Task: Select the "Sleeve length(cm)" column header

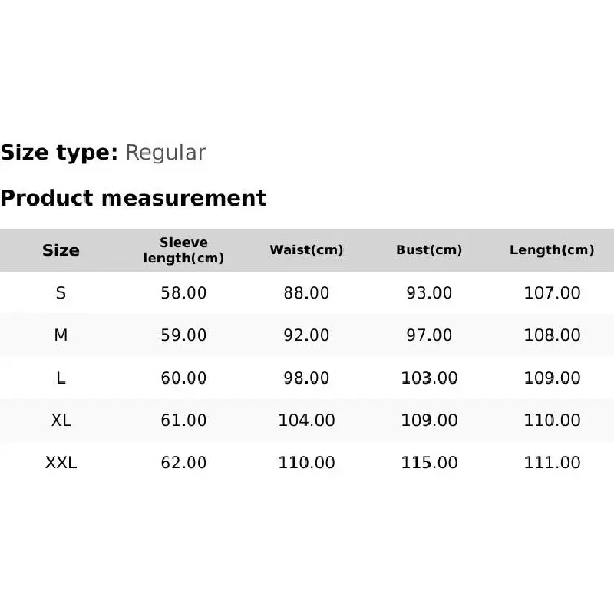Action: [x=183, y=250]
